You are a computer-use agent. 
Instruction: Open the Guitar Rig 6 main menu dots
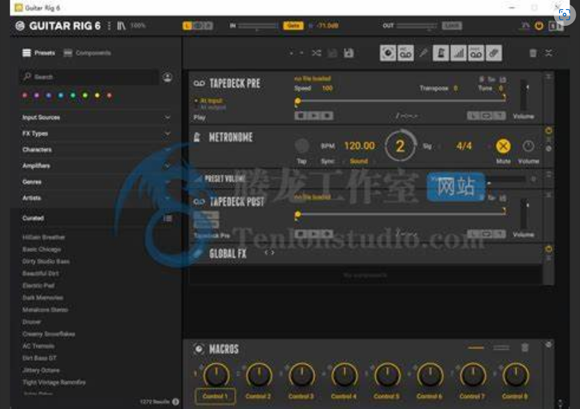[109, 26]
